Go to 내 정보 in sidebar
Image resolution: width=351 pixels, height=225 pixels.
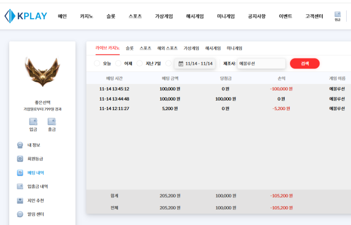[34, 145]
